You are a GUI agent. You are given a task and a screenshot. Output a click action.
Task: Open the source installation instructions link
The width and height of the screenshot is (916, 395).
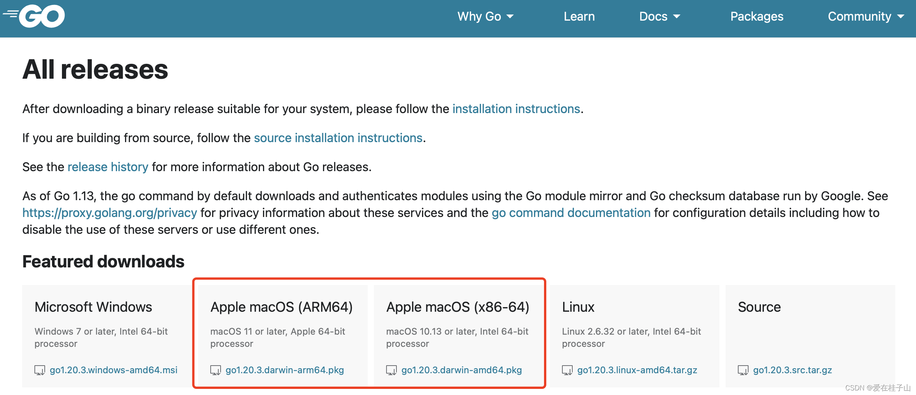point(338,138)
